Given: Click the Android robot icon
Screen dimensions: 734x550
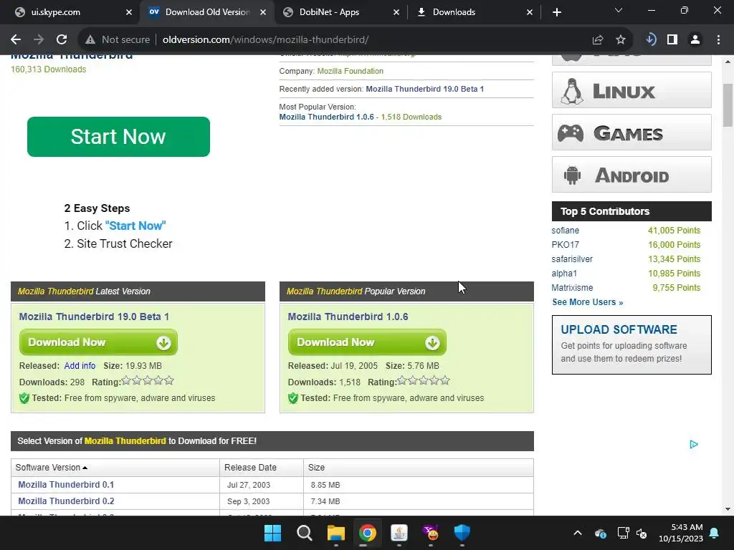Looking at the screenshot, I should click(572, 176).
